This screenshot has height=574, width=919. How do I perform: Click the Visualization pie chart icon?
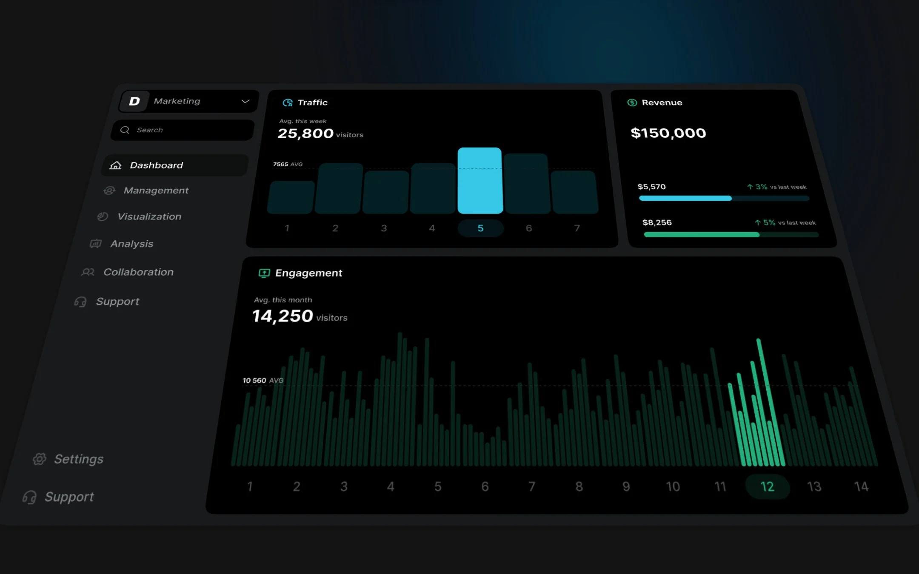pyautogui.click(x=103, y=216)
